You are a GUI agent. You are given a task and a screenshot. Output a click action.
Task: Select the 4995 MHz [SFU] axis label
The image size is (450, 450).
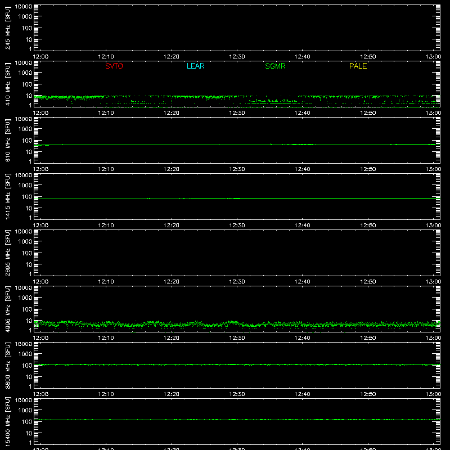coord(7,309)
